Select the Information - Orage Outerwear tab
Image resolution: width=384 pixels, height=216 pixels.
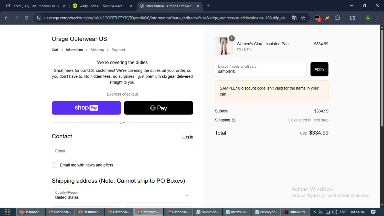169,6
